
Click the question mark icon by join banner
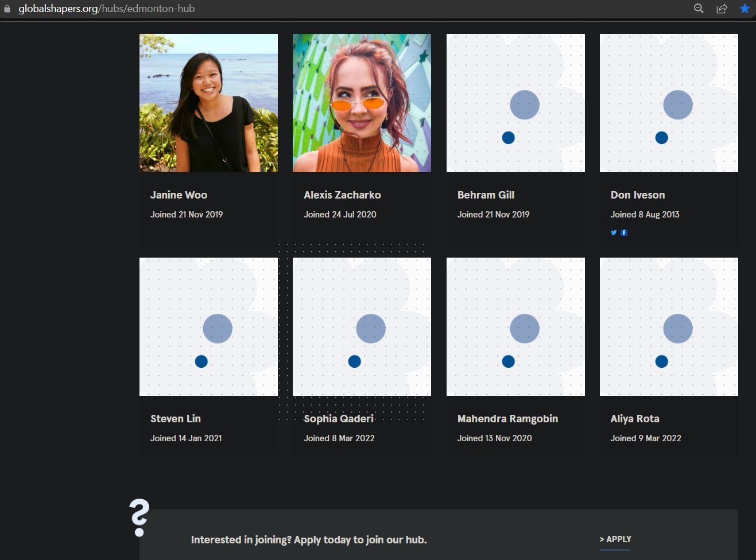[139, 518]
